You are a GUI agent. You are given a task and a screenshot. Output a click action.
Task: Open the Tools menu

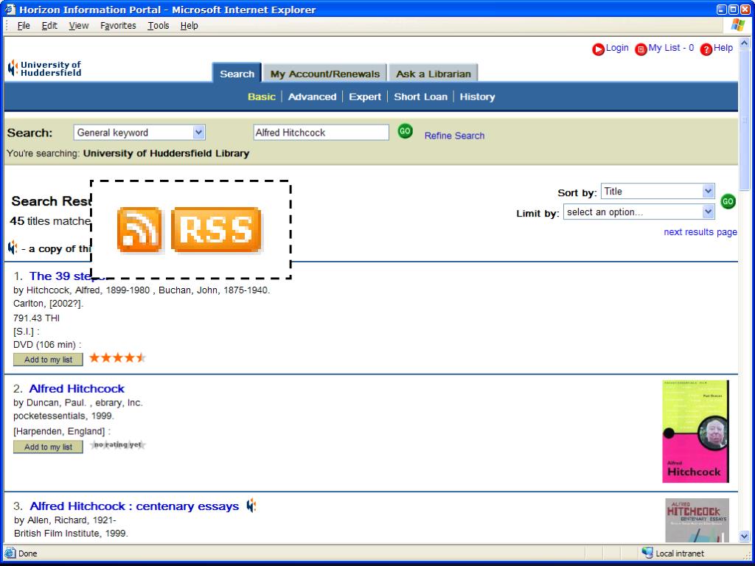point(159,26)
